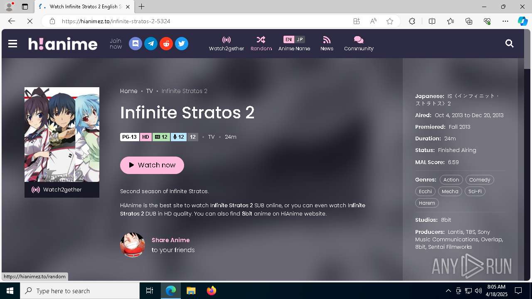Click the Ecchi genre tag
Screen dimensions: 532x299
tap(425, 191)
